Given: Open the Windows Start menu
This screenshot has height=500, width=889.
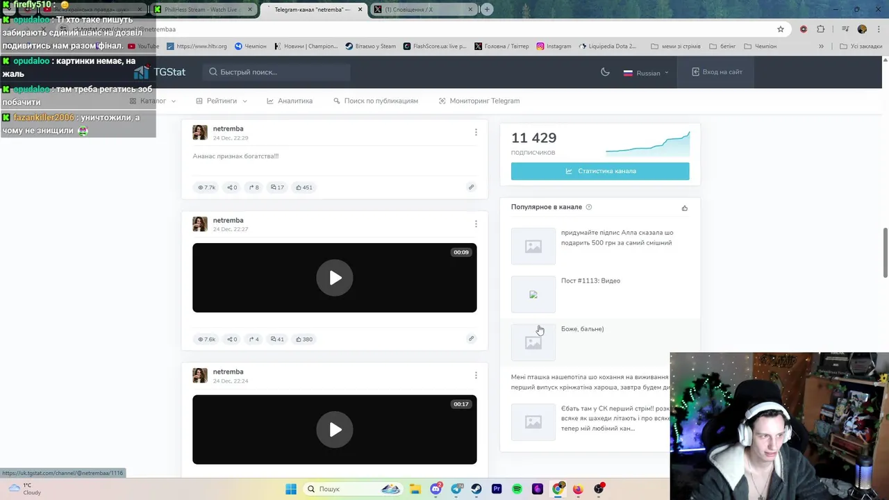Looking at the screenshot, I should click(x=291, y=489).
